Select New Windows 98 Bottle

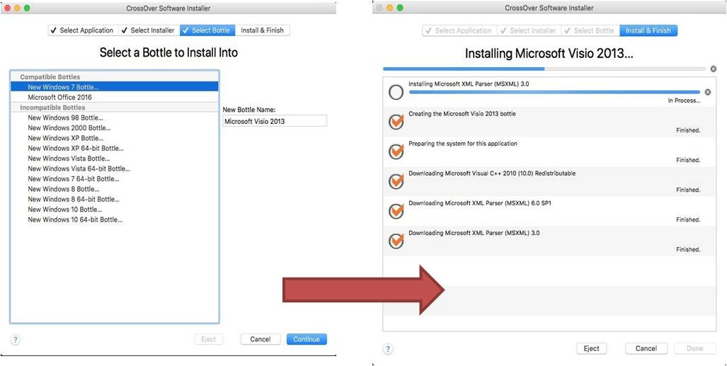pyautogui.click(x=114, y=118)
